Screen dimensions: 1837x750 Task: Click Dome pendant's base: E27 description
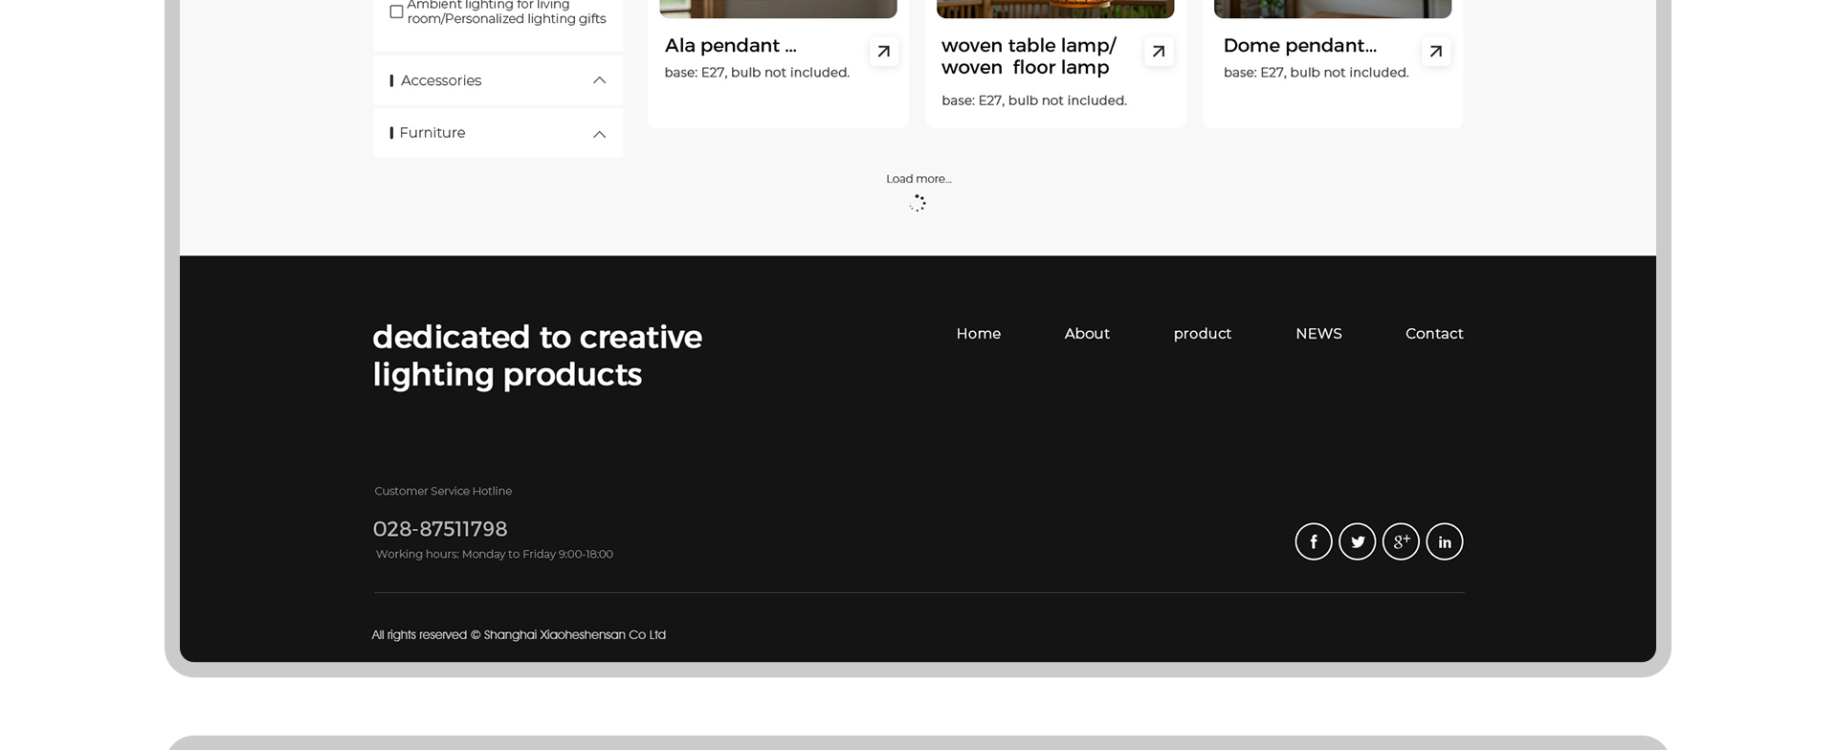[x=1316, y=73]
